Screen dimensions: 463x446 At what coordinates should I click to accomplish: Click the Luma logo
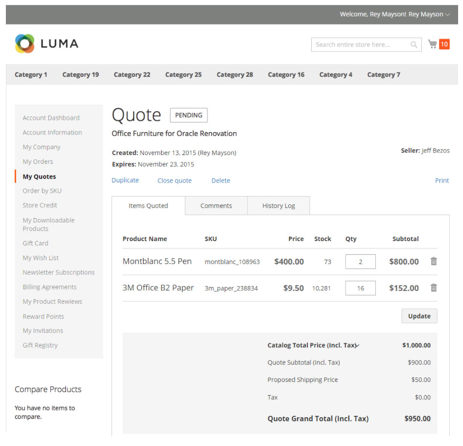point(46,44)
